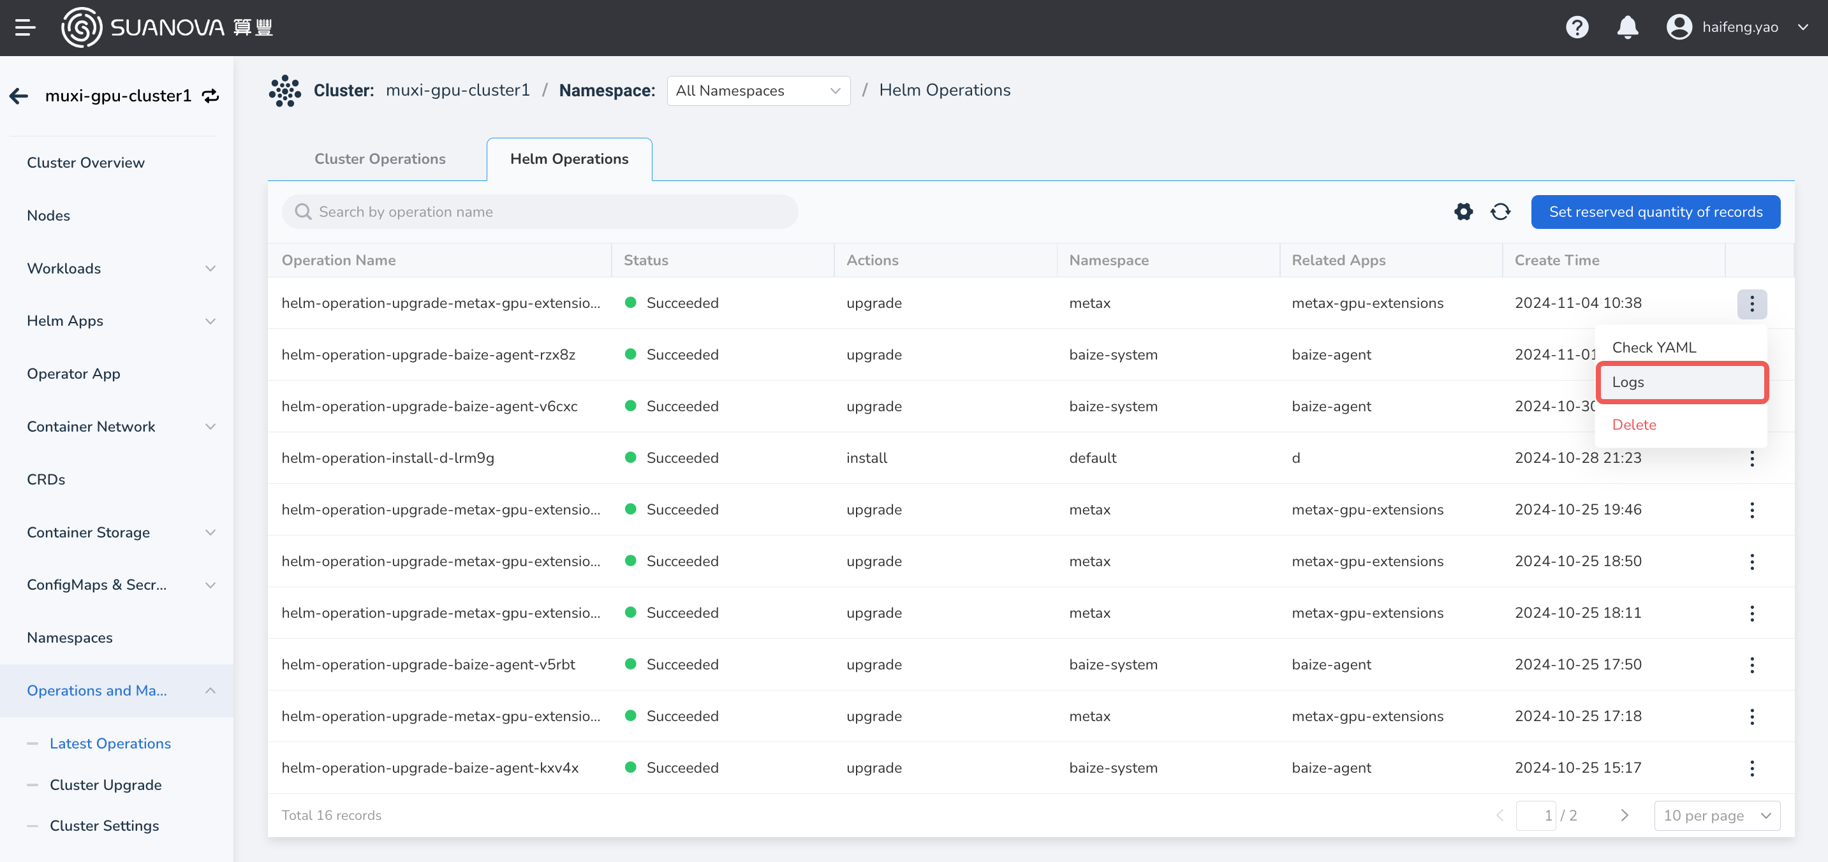This screenshot has width=1828, height=862.
Task: Open table column settings gear icon
Action: 1463,212
